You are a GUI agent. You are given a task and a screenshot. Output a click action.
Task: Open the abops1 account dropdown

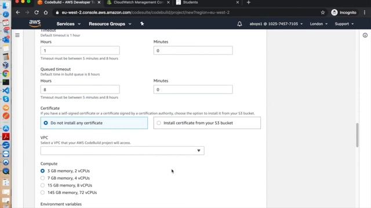[x=276, y=24]
